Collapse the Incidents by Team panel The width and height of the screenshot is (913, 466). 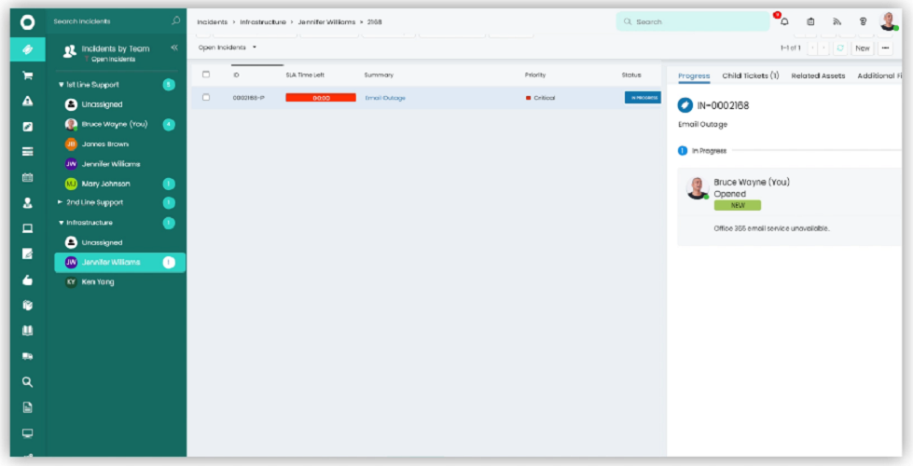coord(174,48)
